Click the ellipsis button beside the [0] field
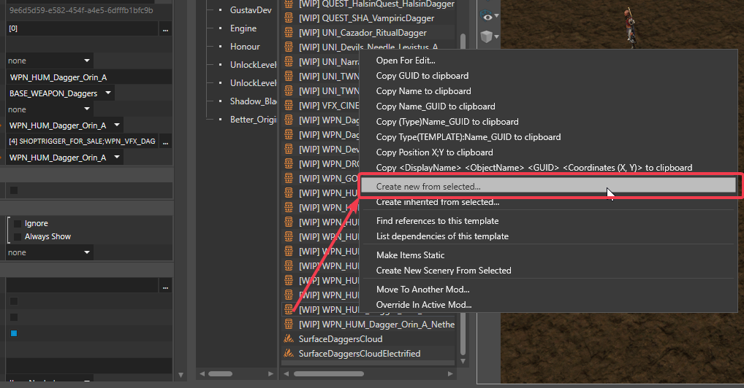 [x=165, y=29]
